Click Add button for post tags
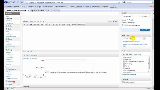 pyautogui.click(x=144, y=39)
